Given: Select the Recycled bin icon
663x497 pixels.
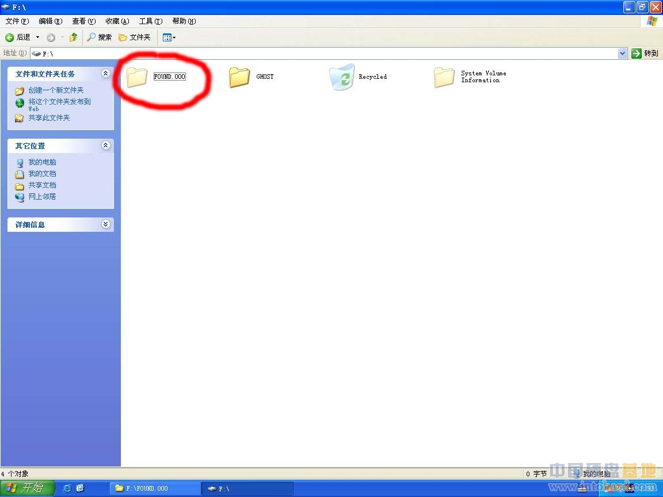Looking at the screenshot, I should (342, 77).
